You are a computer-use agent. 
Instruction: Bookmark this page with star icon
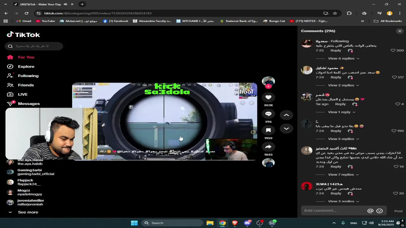(x=335, y=13)
